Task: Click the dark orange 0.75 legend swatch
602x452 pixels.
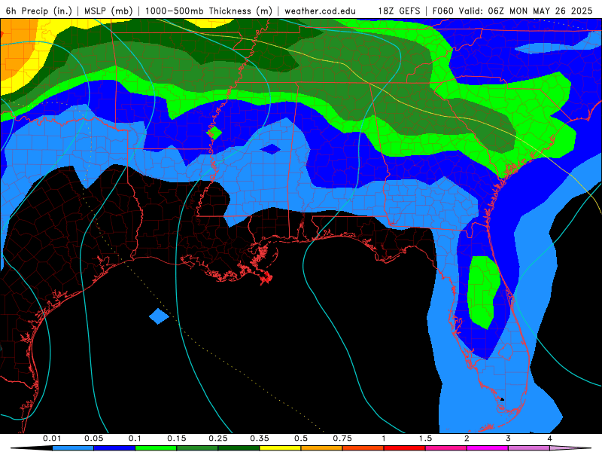Action: click(x=363, y=448)
